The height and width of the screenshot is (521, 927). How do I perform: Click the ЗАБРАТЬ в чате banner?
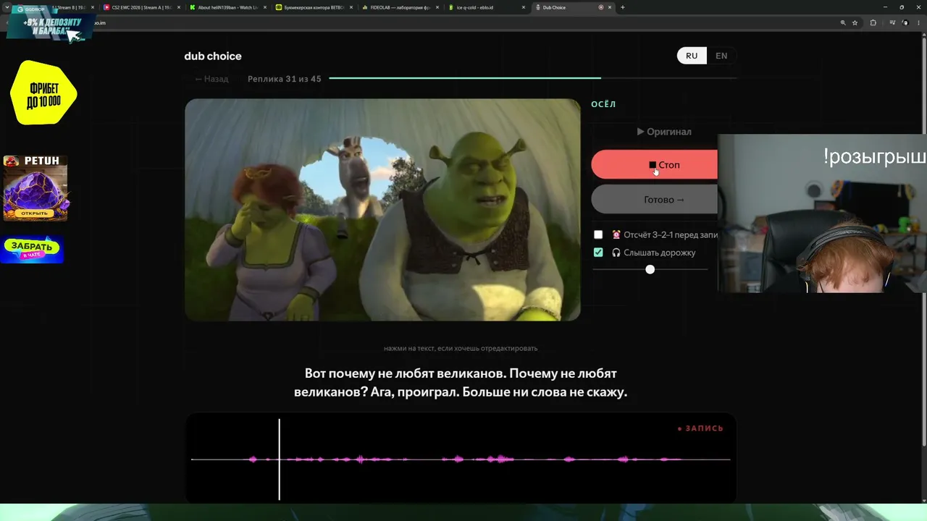tap(33, 249)
